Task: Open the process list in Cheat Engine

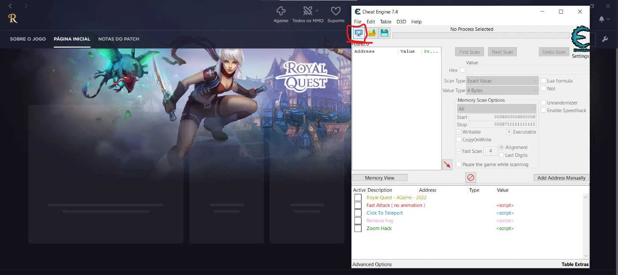Action: (358, 33)
